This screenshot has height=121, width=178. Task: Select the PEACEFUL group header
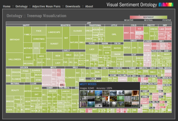[157, 51]
